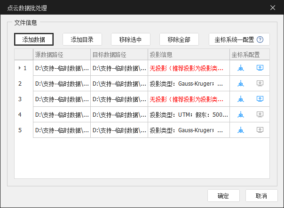Click gray monitor icon in row 5
The width and height of the screenshot is (284, 208).
tap(260, 130)
